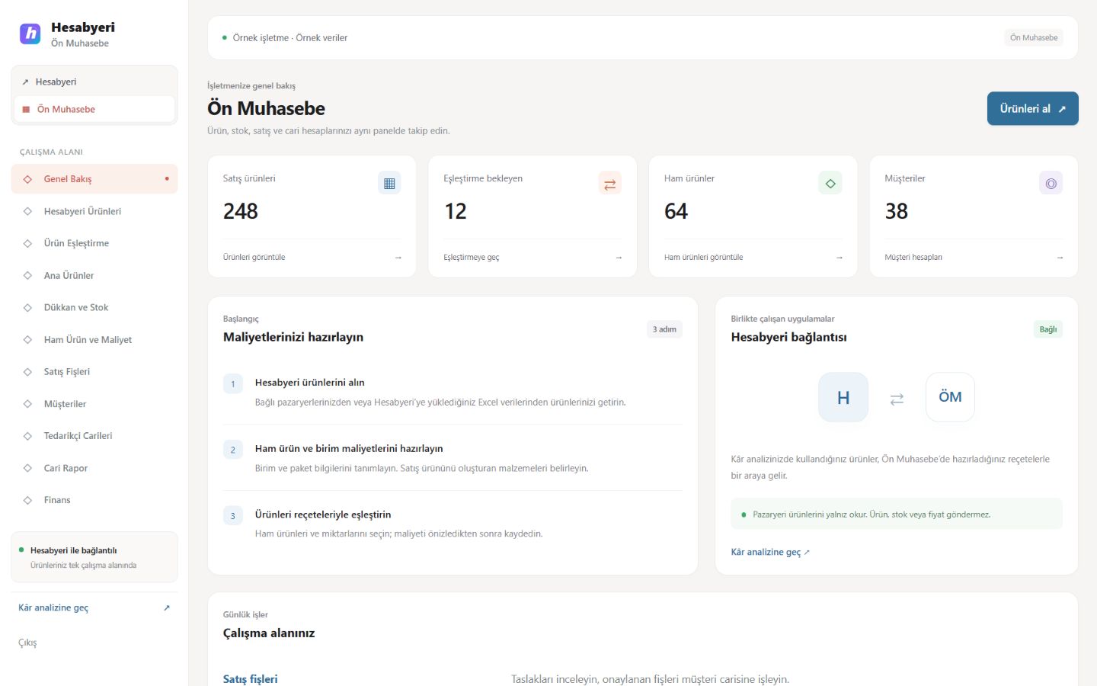Viewport: 1097px width, 686px height.
Task: Click the Ön Muhasebe badge in top bar
Action: pyautogui.click(x=1034, y=37)
